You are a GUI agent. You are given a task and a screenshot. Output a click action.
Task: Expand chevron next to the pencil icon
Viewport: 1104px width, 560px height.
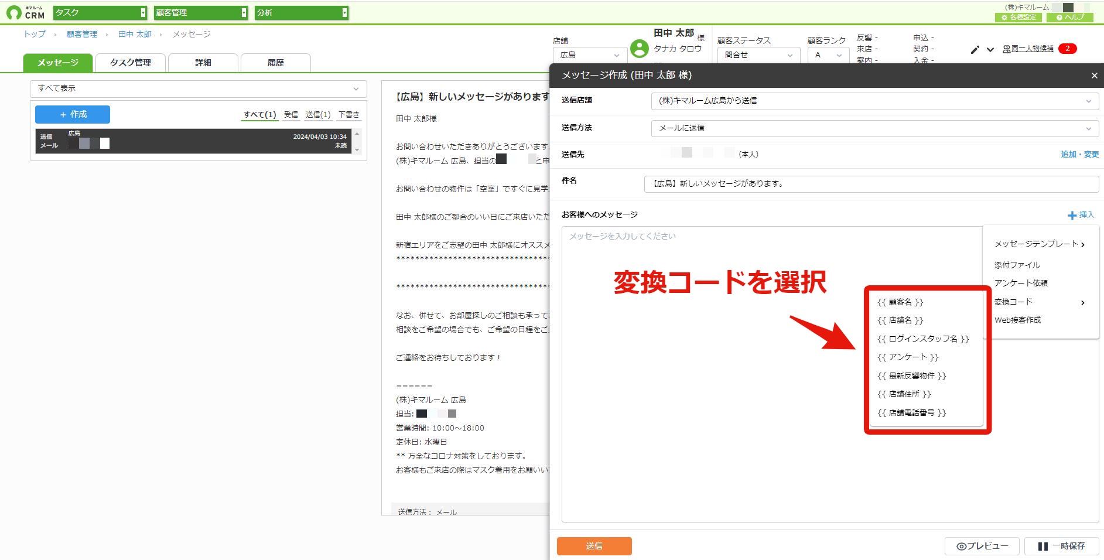tap(990, 50)
